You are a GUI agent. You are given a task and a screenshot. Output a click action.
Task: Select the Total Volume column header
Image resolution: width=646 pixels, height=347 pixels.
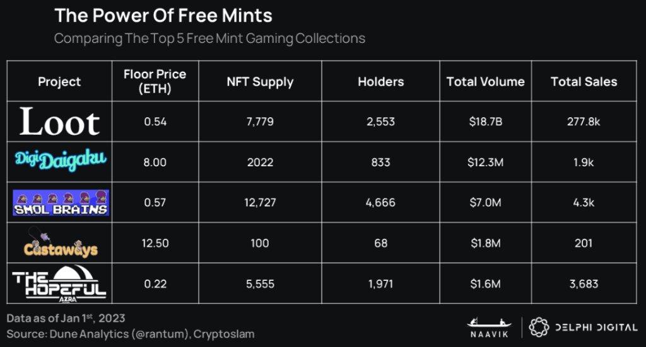tap(485, 81)
